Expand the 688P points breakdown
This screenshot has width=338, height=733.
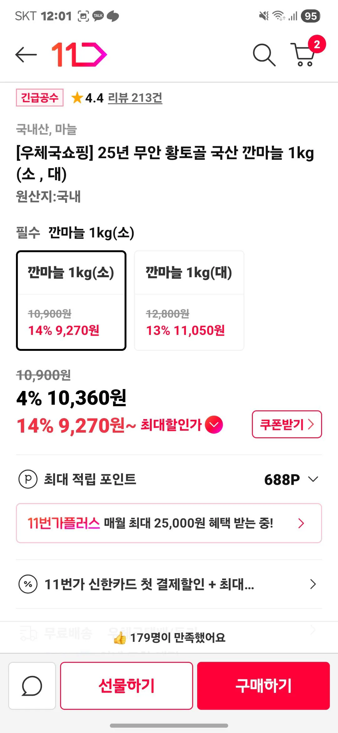[x=313, y=479]
